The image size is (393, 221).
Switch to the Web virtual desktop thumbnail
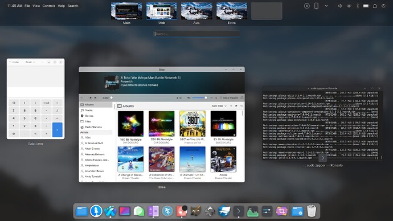tap(161, 11)
